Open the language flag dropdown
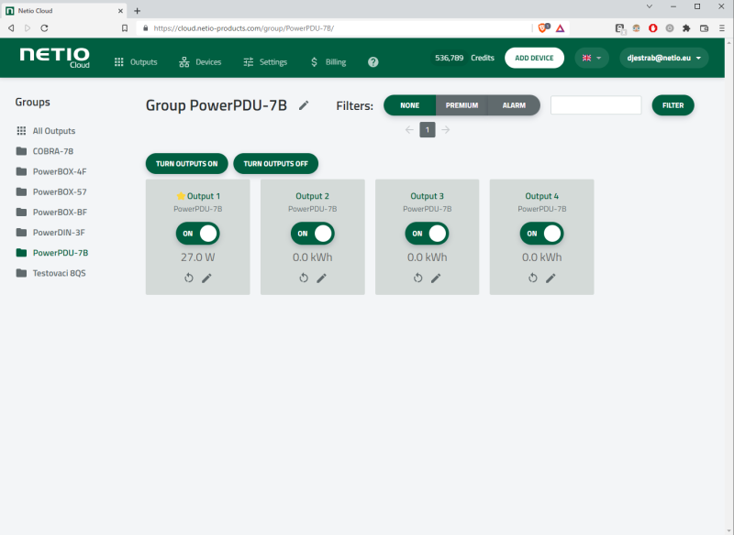 (x=592, y=58)
